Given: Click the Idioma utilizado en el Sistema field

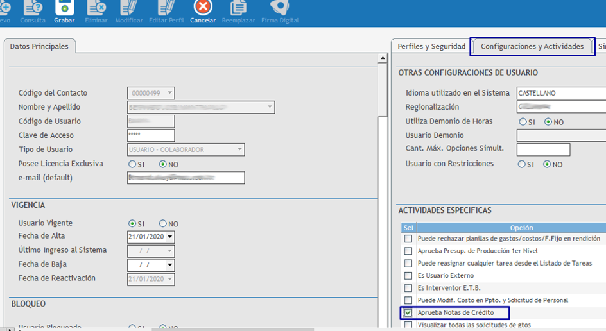Looking at the screenshot, I should [x=560, y=94].
